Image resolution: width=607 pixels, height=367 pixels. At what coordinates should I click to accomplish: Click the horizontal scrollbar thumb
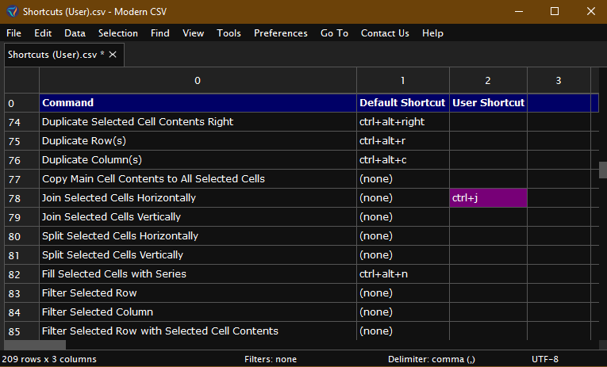coord(35,345)
